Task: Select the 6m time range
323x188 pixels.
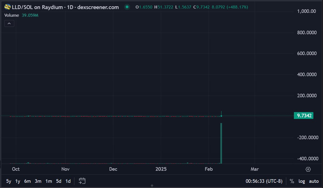Action: pos(27,181)
